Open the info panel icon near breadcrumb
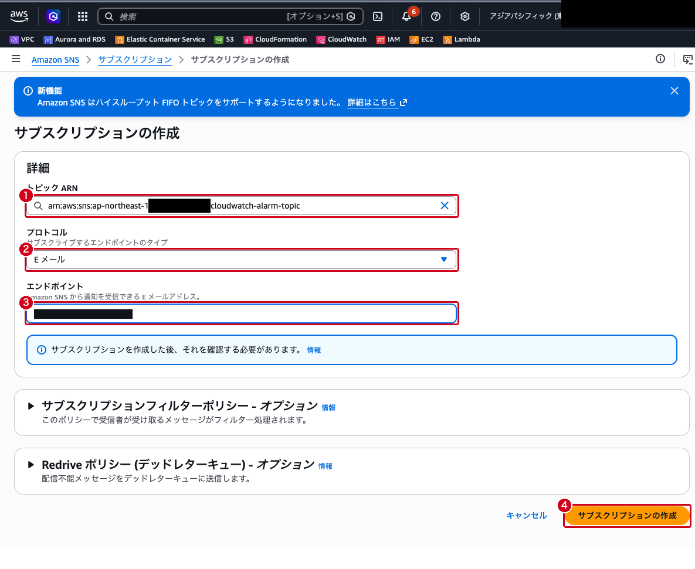Image resolution: width=695 pixels, height=569 pixels. [660, 59]
